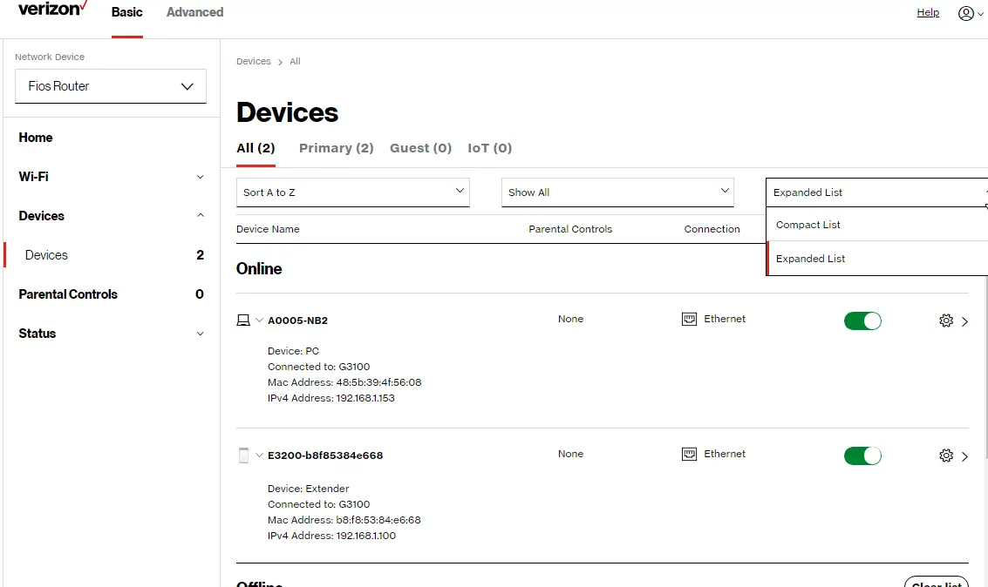The height and width of the screenshot is (587, 988).
Task: Select Compact List view option
Action: 807,225
